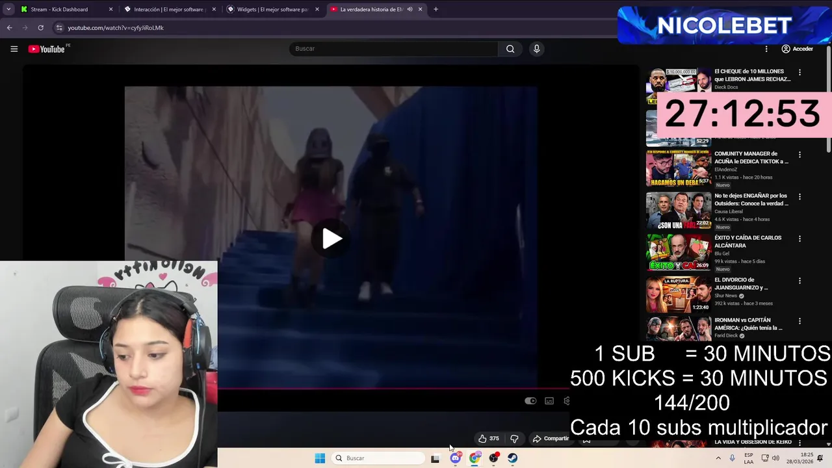Click ElAndenoZ channel name
The image size is (832, 468).
(x=726, y=170)
